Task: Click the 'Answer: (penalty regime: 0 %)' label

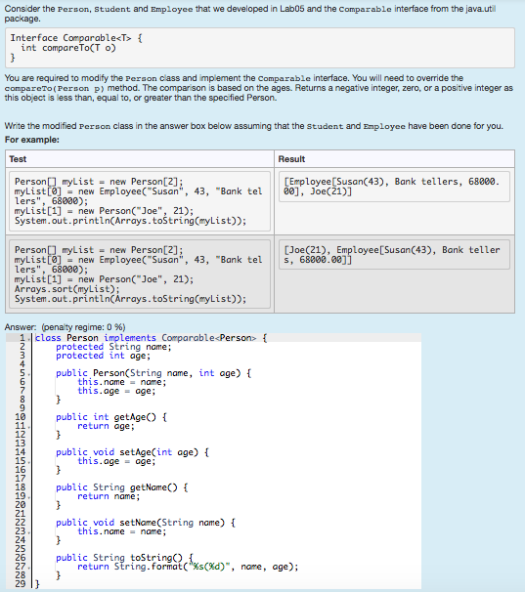Action: tap(65, 327)
